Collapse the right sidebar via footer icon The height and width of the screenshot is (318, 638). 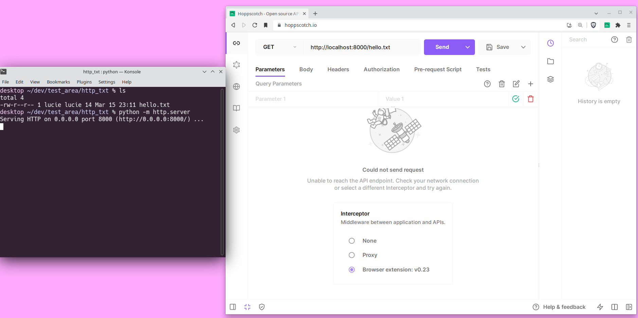629,307
